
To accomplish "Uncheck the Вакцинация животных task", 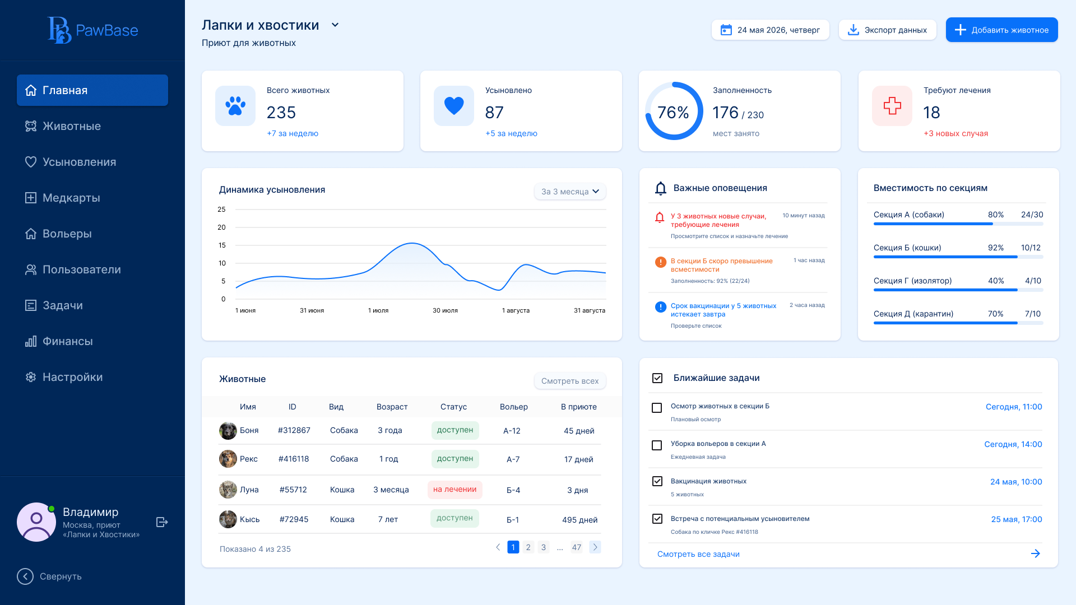I will [x=656, y=482].
